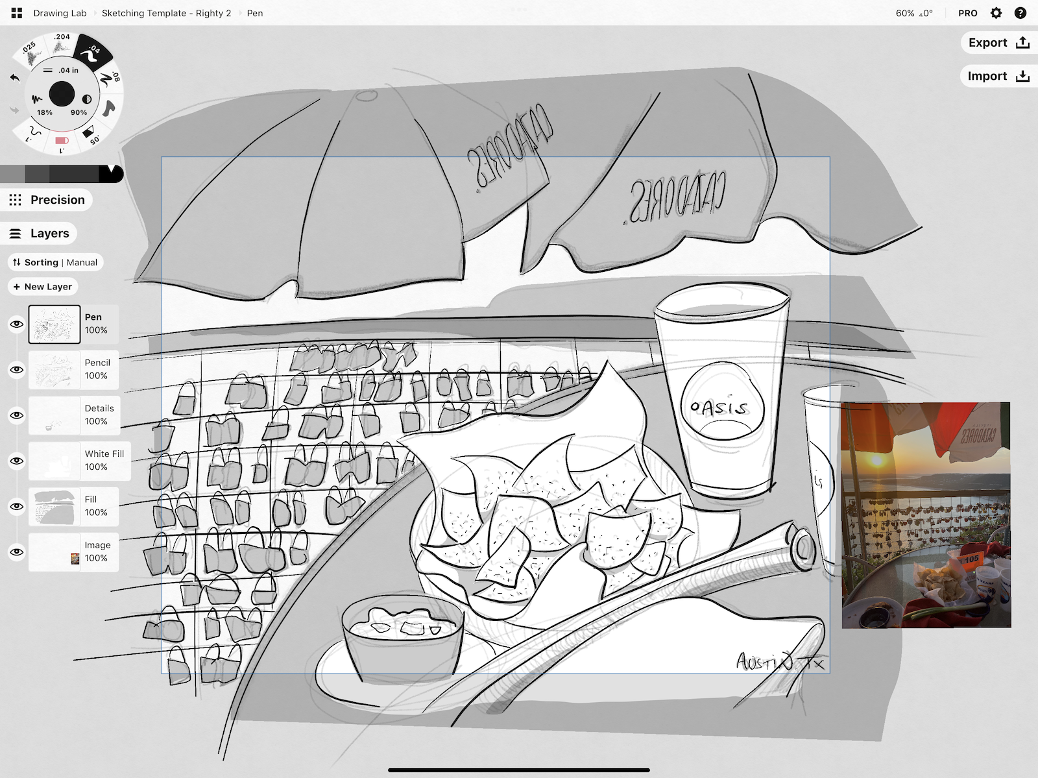Select the White Fill layer thumbnail
The image size is (1038, 778).
click(x=54, y=461)
